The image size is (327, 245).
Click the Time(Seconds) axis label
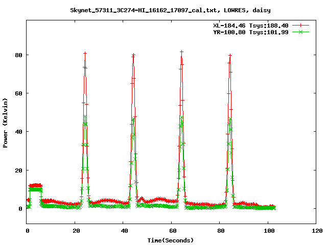(x=171, y=240)
